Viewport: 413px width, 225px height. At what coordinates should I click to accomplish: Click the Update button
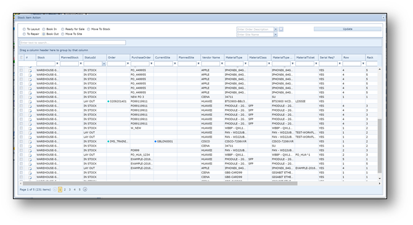point(348,29)
